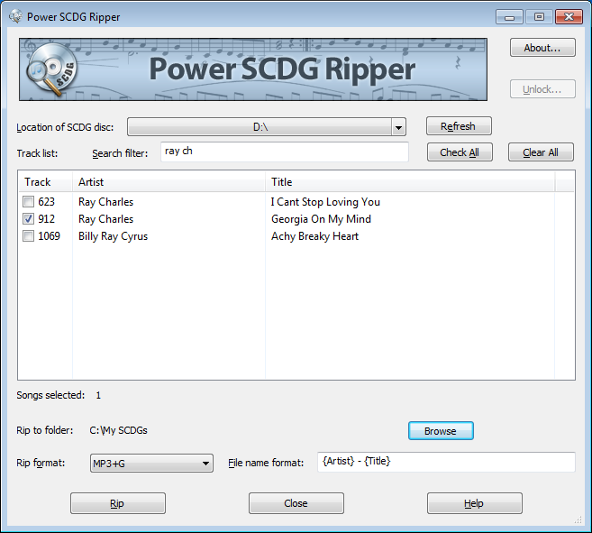Click track number 912
Screen dimensions: 592x533
47,219
